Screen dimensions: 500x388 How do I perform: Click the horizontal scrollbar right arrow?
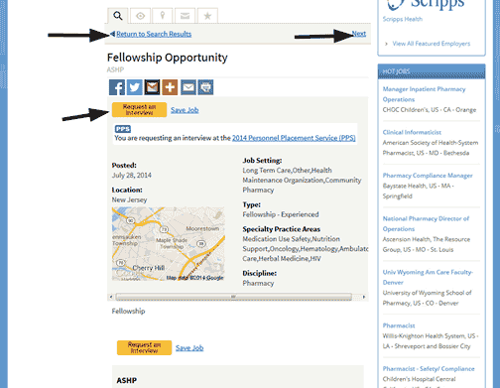364,297
